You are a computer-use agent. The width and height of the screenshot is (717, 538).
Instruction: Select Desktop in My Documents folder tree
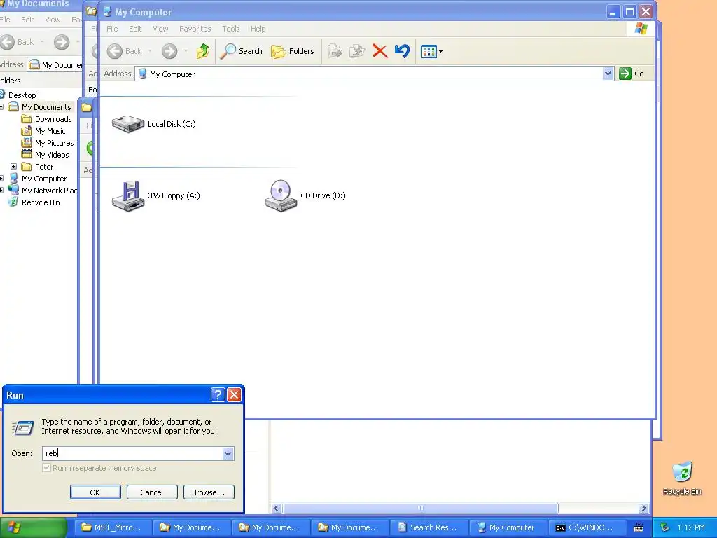click(x=22, y=95)
